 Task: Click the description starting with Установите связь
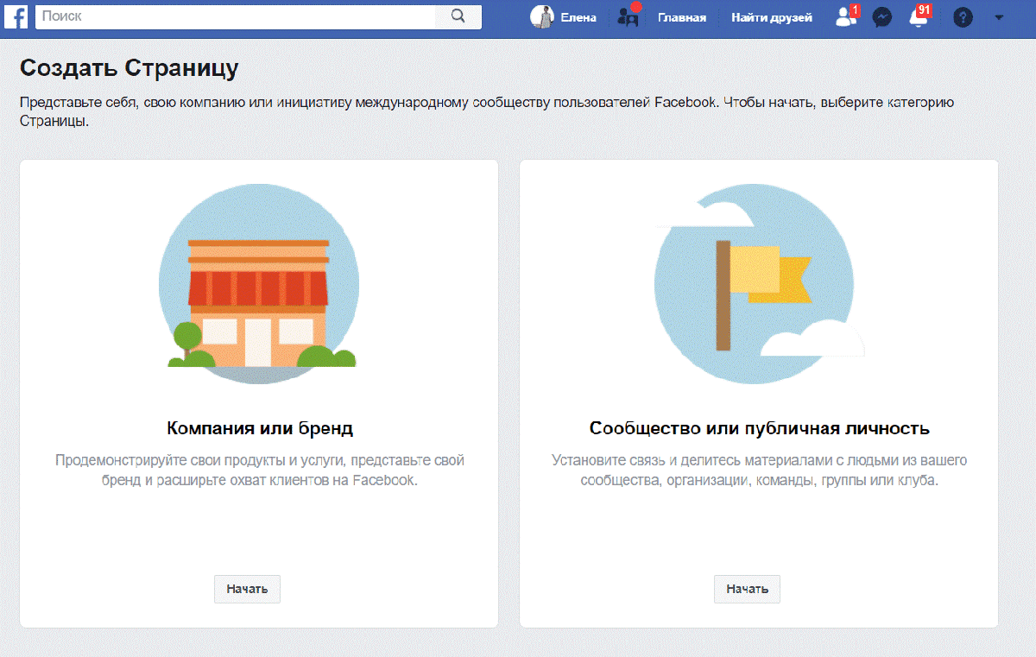[x=760, y=471]
